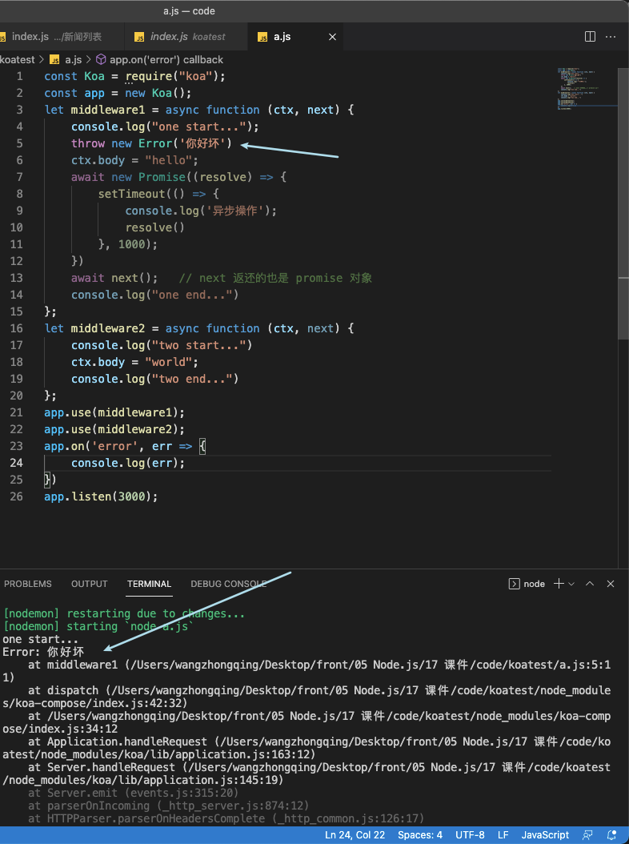Viewport: 629px width, 844px height.
Task: Create a new terminal with plus icon
Action: click(x=559, y=584)
